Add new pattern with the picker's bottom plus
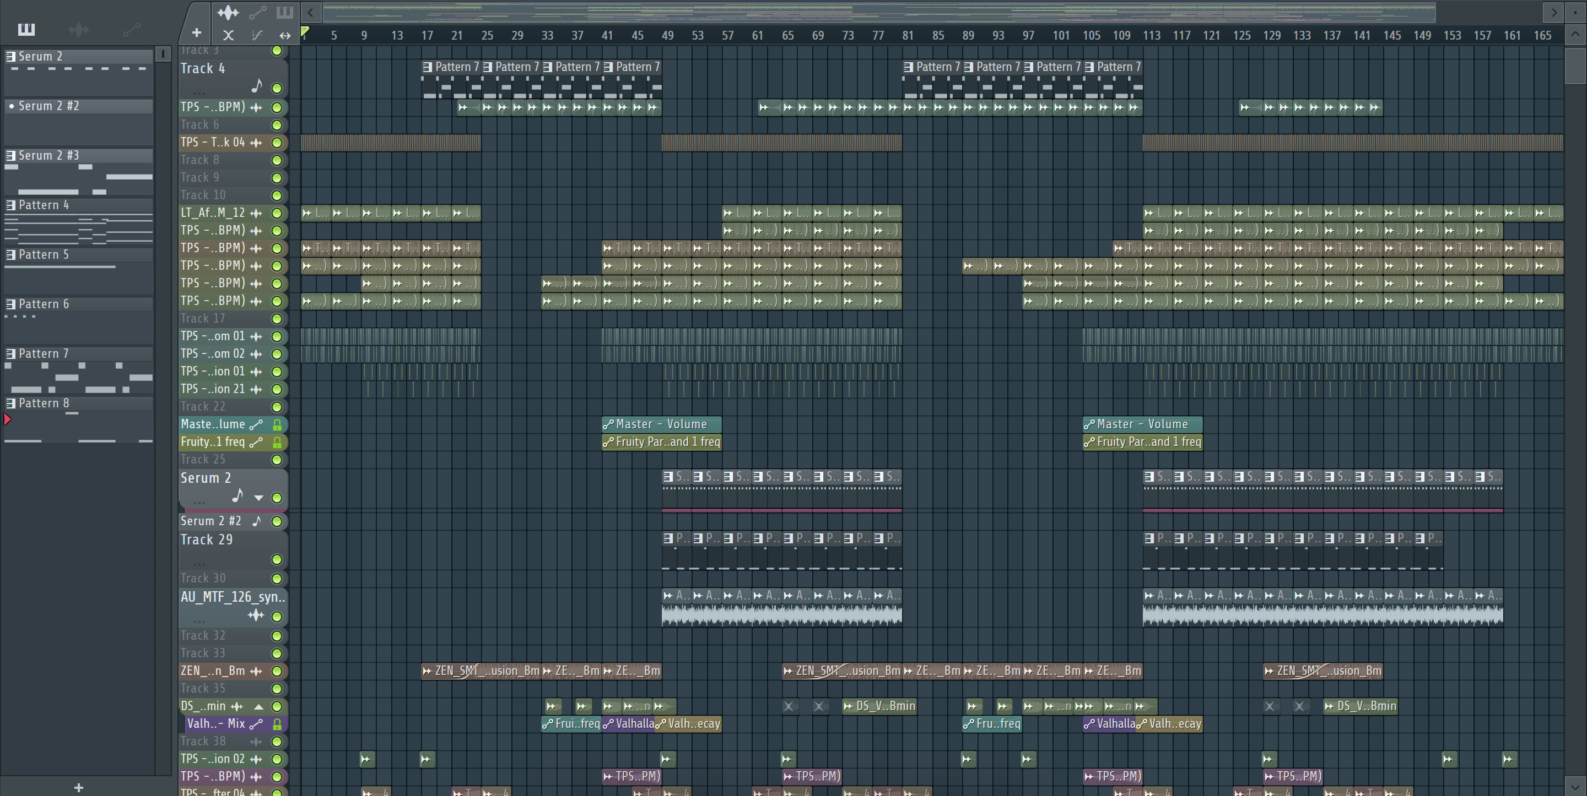Viewport: 1587px width, 796px height. click(78, 787)
